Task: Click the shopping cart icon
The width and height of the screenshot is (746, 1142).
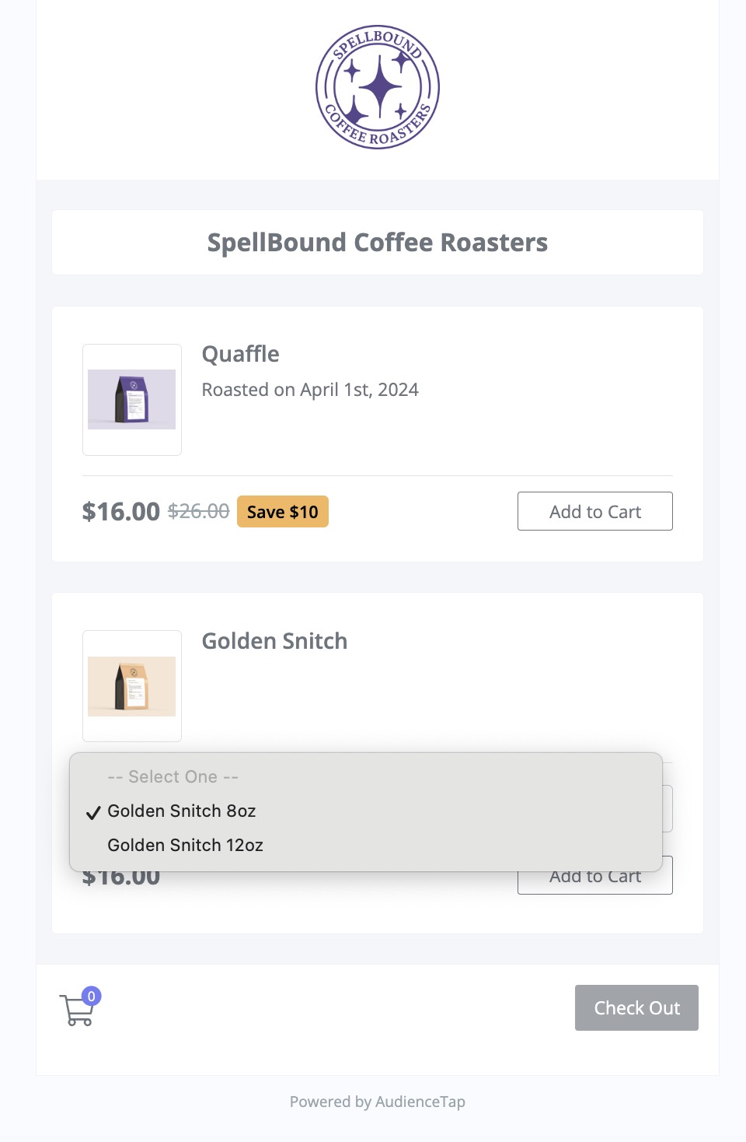Action: pos(78,1009)
